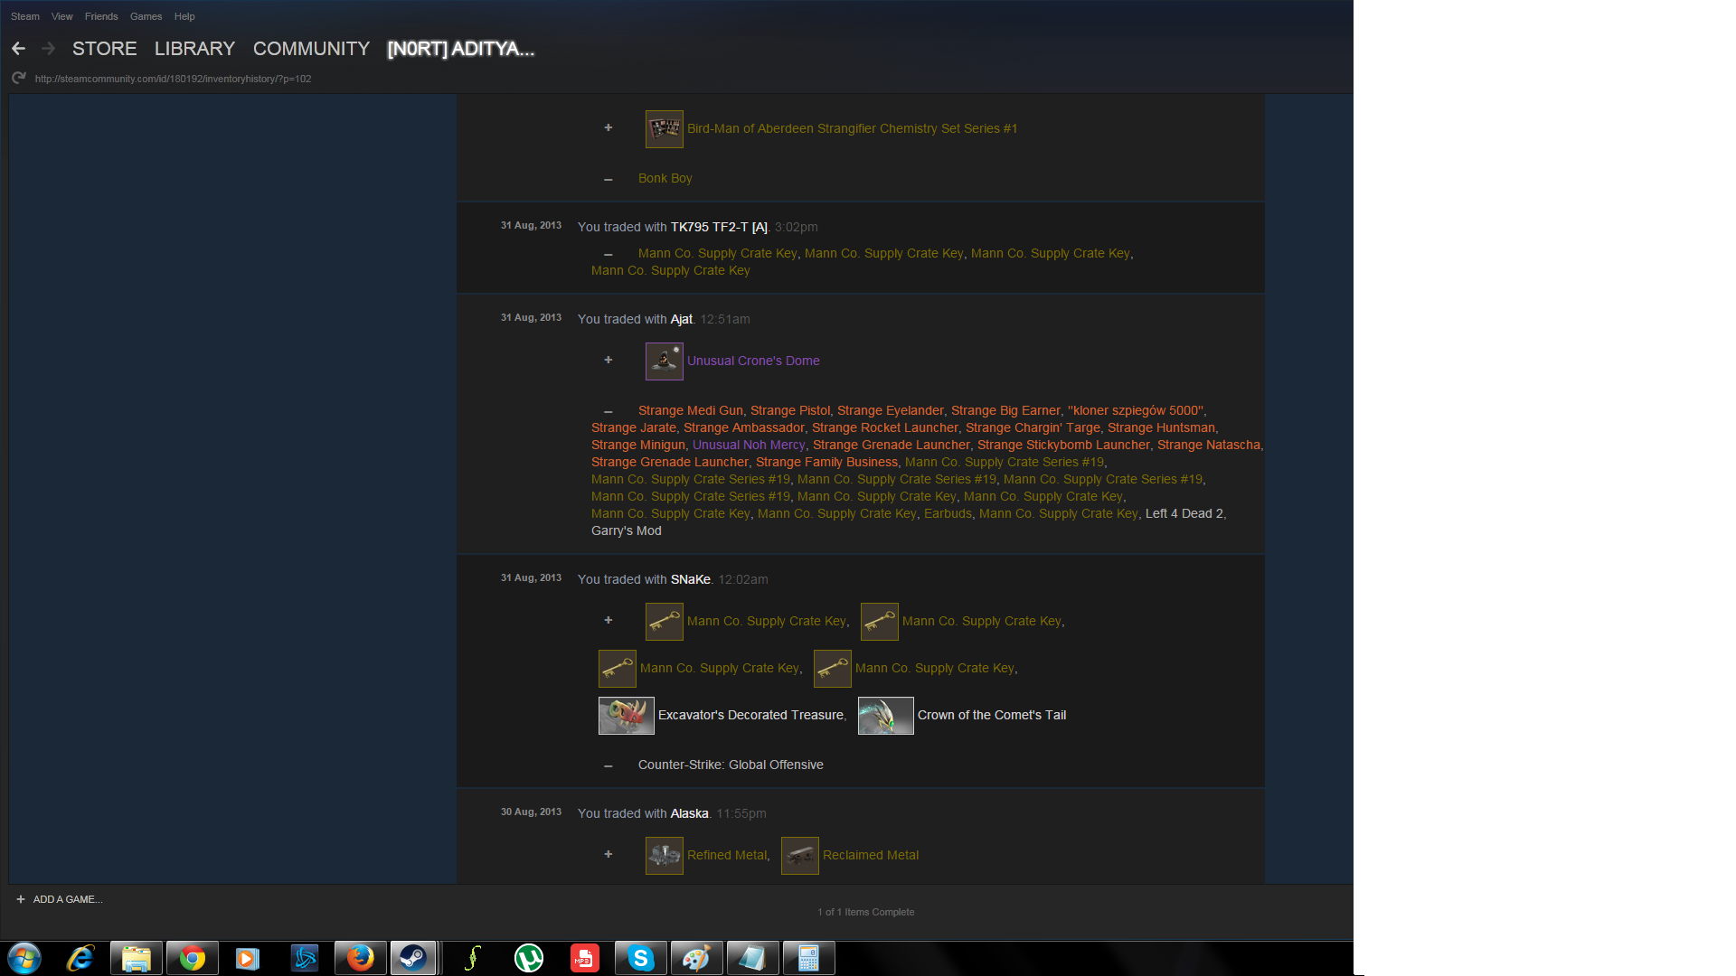Click the back navigation arrow
1736x976 pixels.
point(18,49)
